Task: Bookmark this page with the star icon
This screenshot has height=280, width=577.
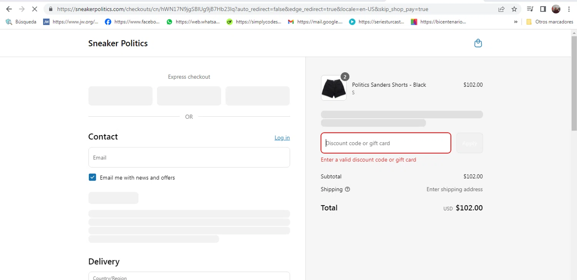Action: click(x=514, y=9)
